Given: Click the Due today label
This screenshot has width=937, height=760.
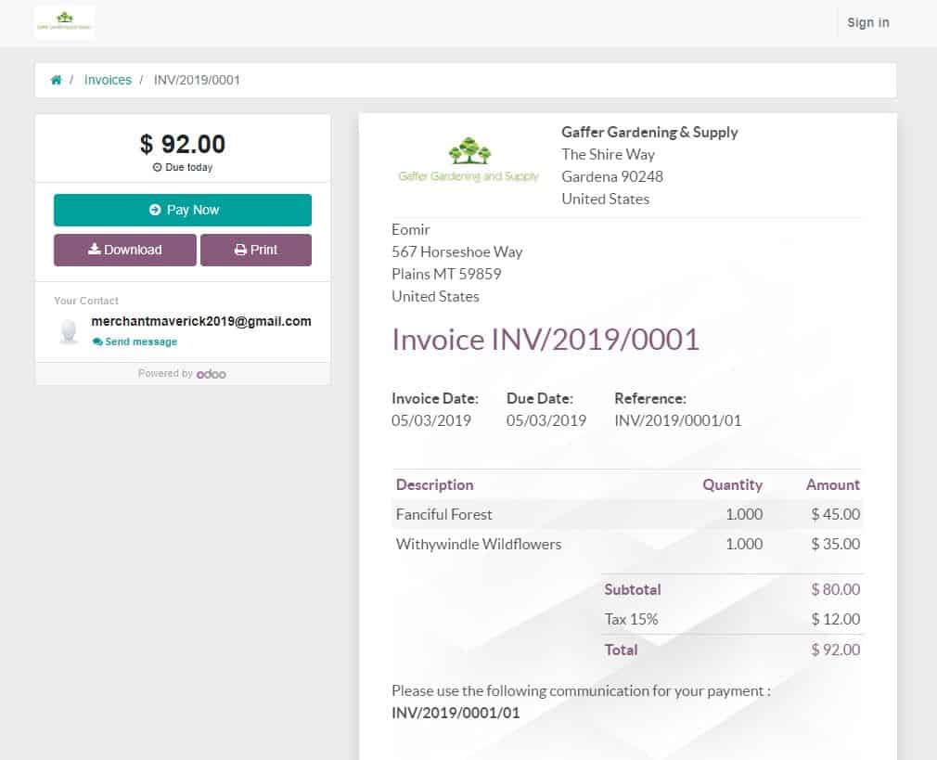Looking at the screenshot, I should click(183, 167).
